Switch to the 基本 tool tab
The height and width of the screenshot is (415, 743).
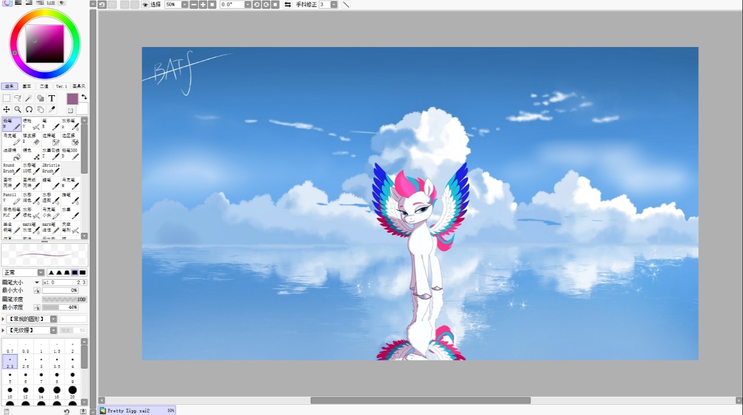[27, 86]
